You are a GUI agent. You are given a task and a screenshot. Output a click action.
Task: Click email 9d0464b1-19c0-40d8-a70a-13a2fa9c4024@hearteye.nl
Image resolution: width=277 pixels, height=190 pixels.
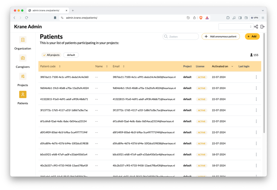click(x=144, y=88)
